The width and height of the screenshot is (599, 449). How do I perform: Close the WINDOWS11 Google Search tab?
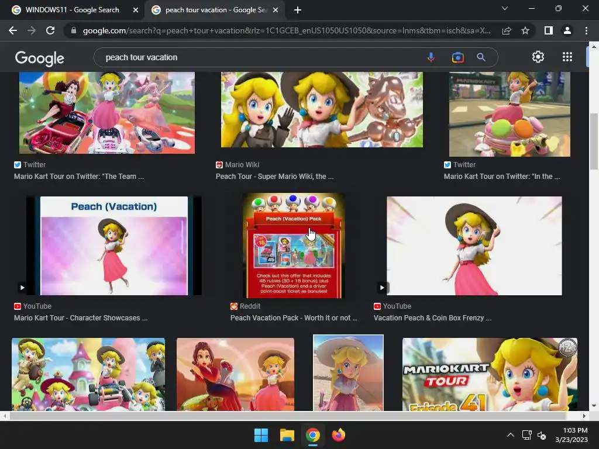pyautogui.click(x=136, y=10)
